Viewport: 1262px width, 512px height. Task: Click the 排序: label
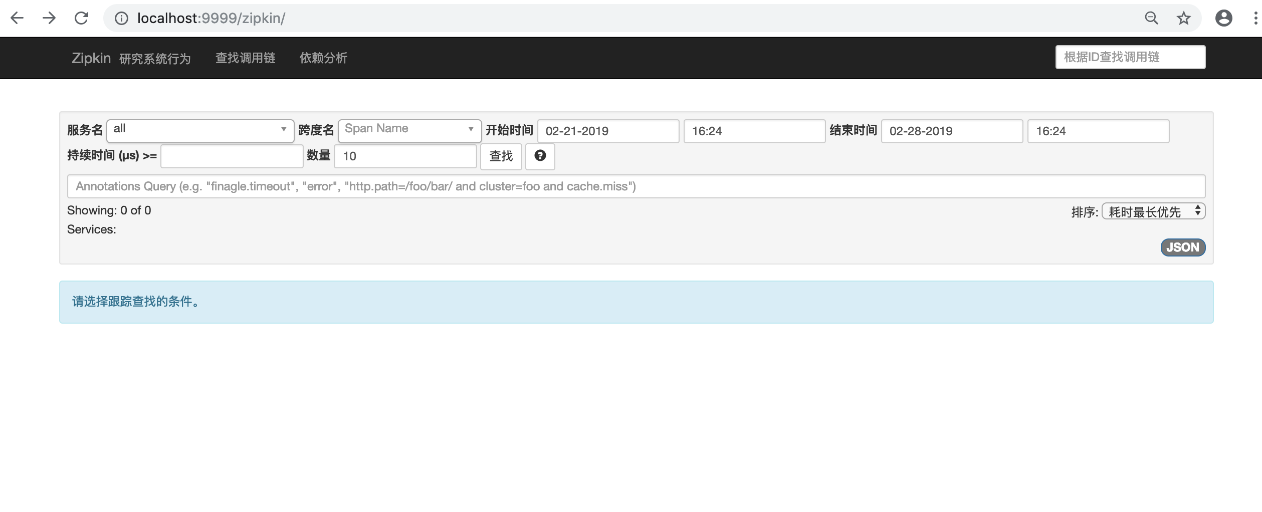(x=1085, y=212)
